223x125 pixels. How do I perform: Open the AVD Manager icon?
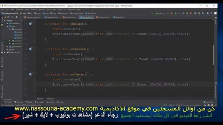coord(199,13)
